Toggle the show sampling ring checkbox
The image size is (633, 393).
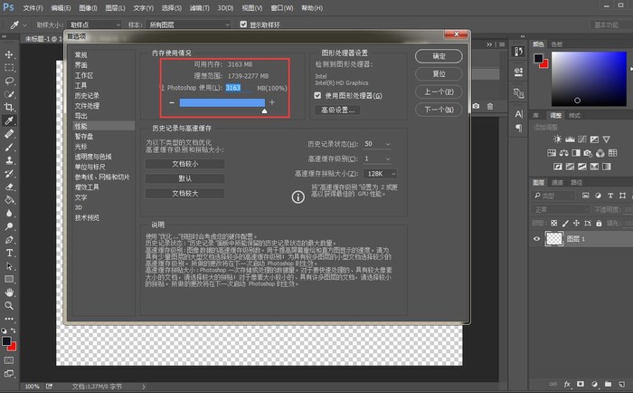[243, 24]
